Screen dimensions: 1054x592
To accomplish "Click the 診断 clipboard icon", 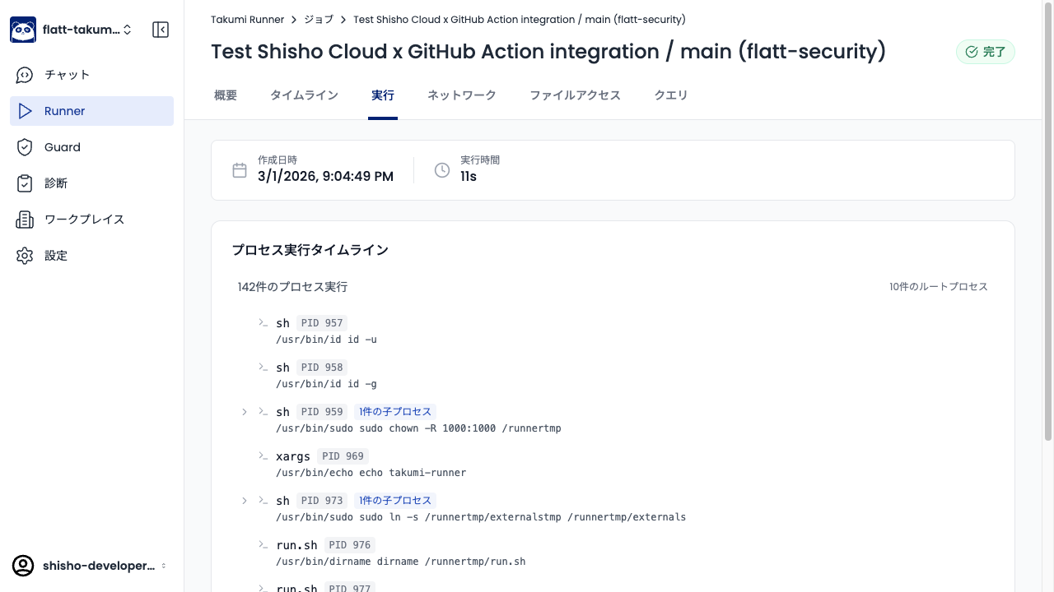I will coord(25,183).
